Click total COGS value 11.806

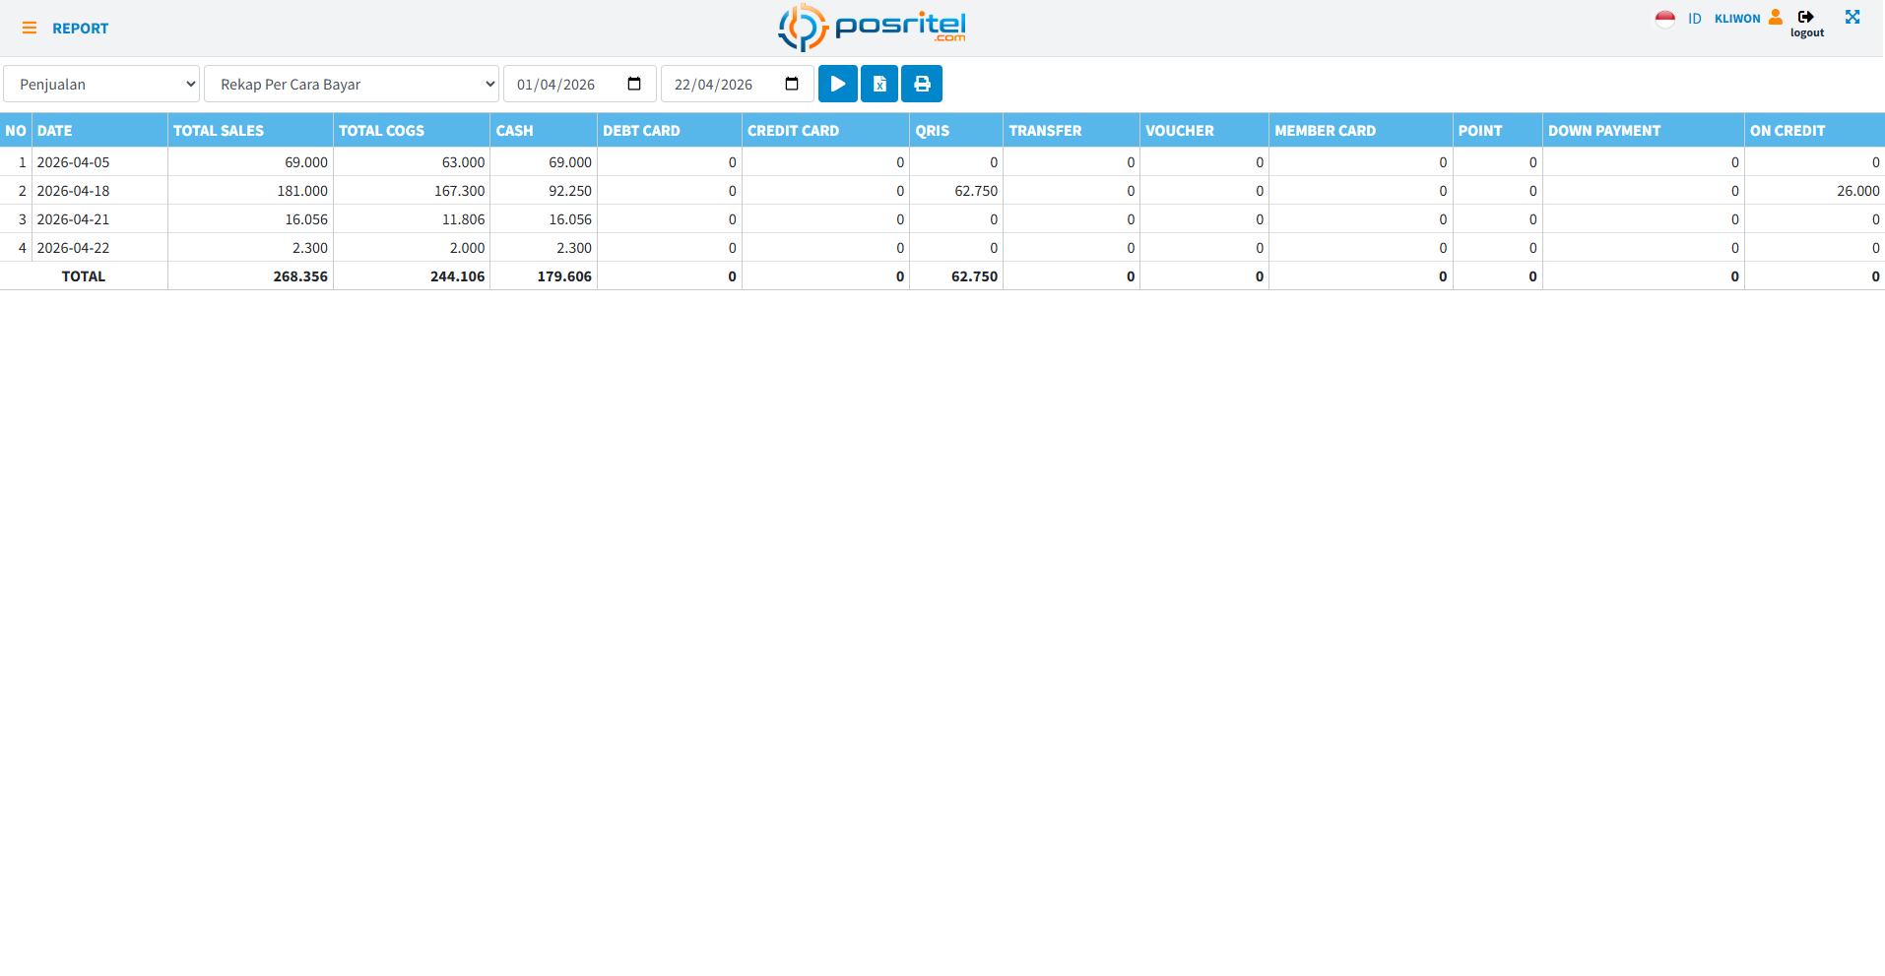click(x=464, y=219)
